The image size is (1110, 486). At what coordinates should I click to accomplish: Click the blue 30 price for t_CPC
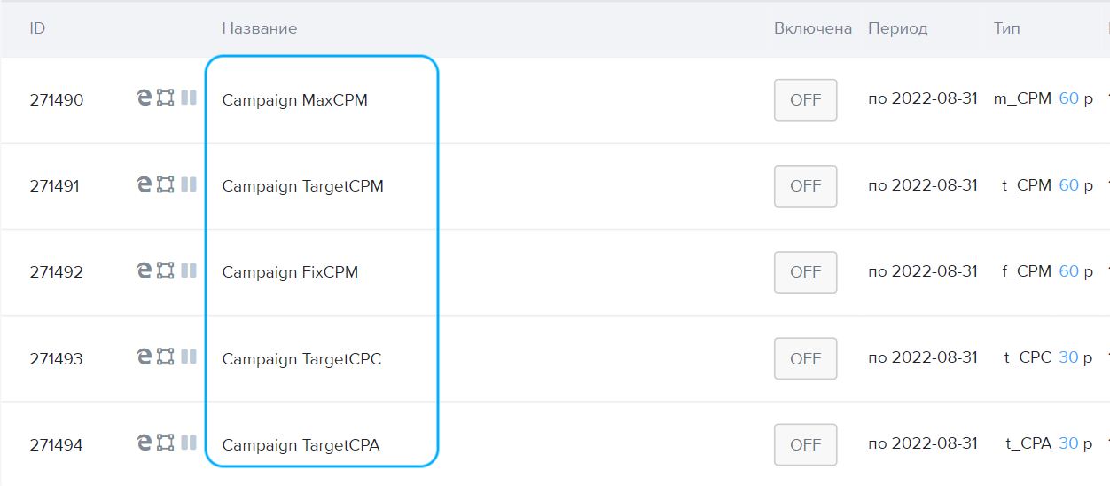point(1068,358)
